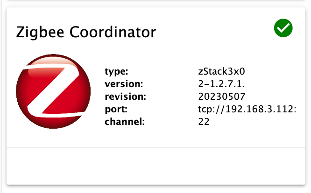This screenshot has width=311, height=193.
Task: Click the green connected status checkmark icon
Action: pos(283,29)
